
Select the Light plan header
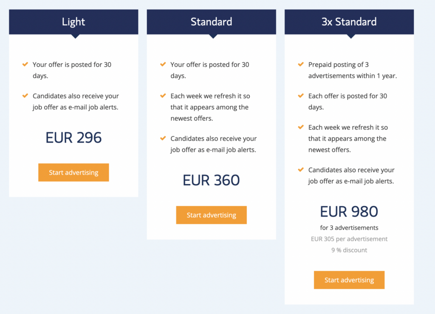click(x=73, y=22)
